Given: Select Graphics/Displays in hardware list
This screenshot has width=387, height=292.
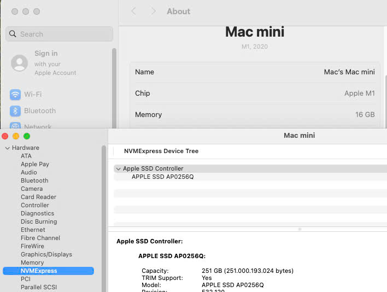Looking at the screenshot, I should (x=46, y=254).
